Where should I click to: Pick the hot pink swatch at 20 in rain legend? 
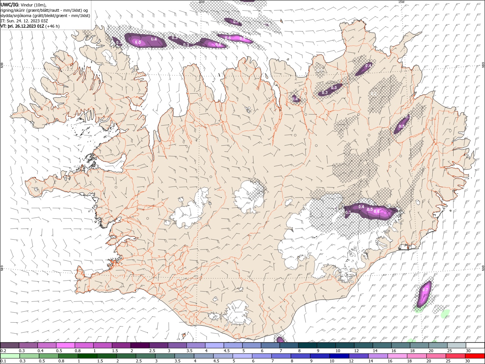[436, 356]
